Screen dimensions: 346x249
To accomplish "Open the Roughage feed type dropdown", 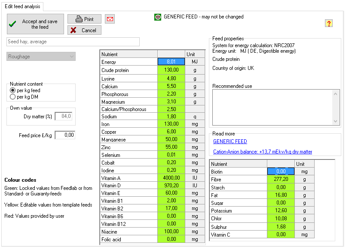I will [x=41, y=57].
